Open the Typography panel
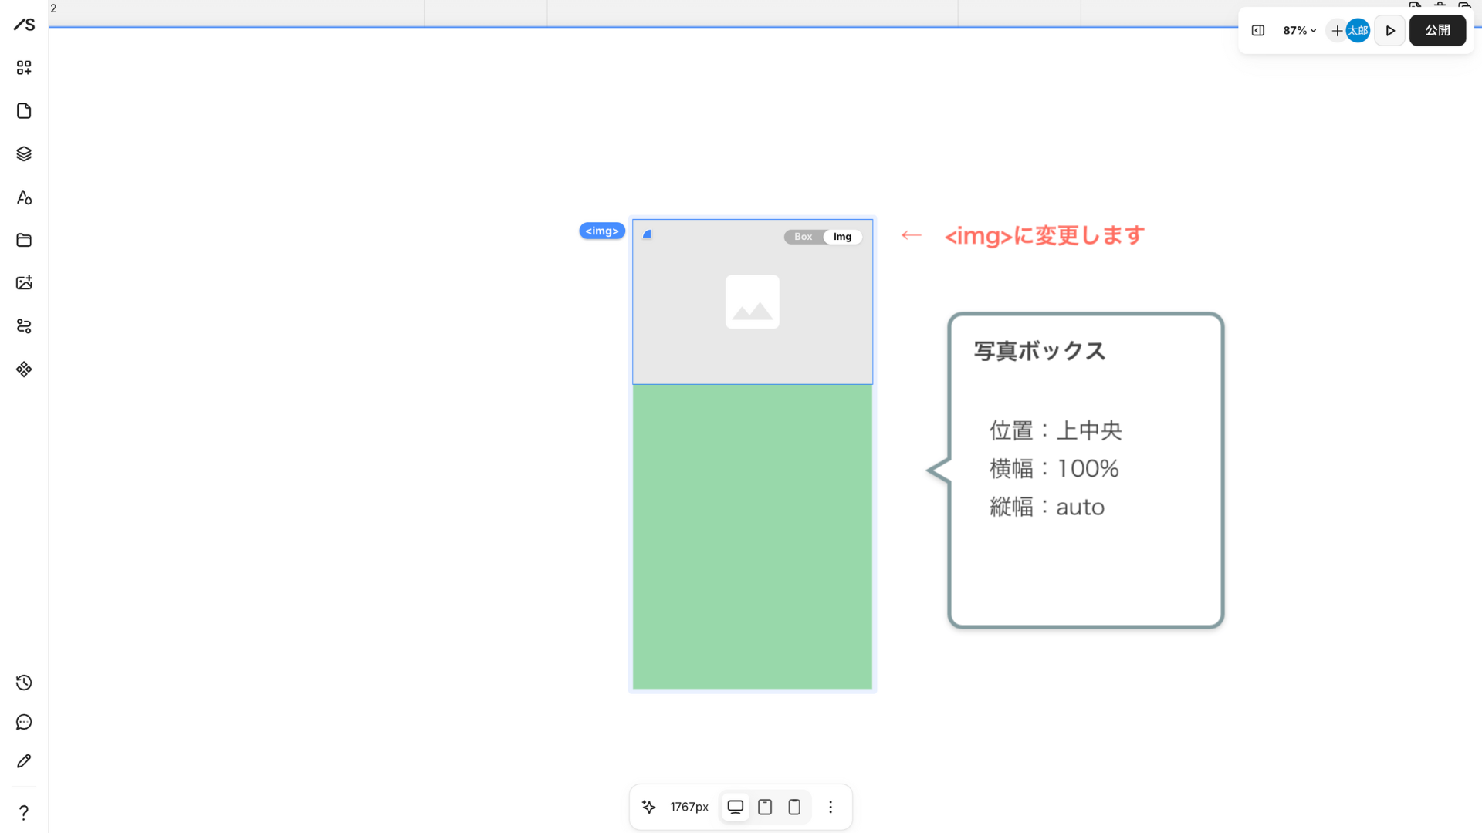Image resolution: width=1482 pixels, height=833 pixels. click(x=23, y=197)
